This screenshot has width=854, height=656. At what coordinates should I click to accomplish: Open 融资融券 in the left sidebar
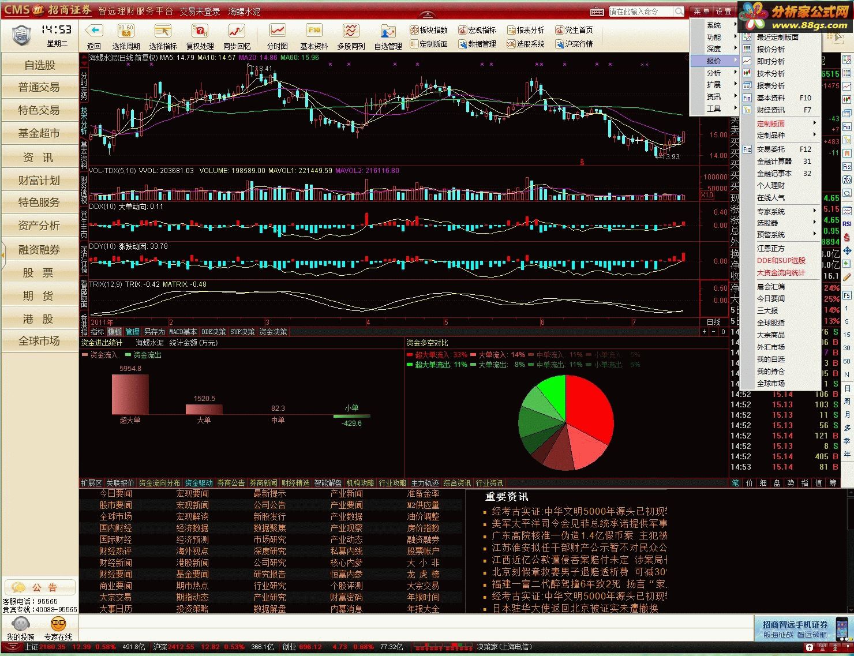[40, 250]
